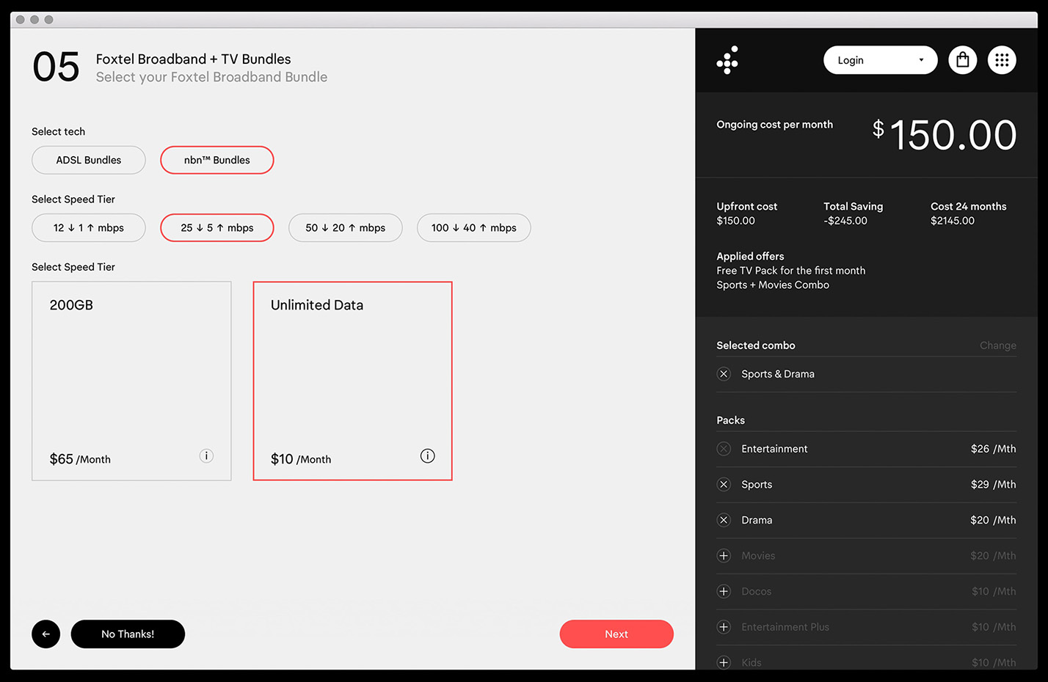Choose the 100 down 40 up mbps tier

click(x=473, y=228)
